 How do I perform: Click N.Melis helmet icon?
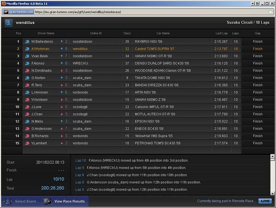point(27,122)
